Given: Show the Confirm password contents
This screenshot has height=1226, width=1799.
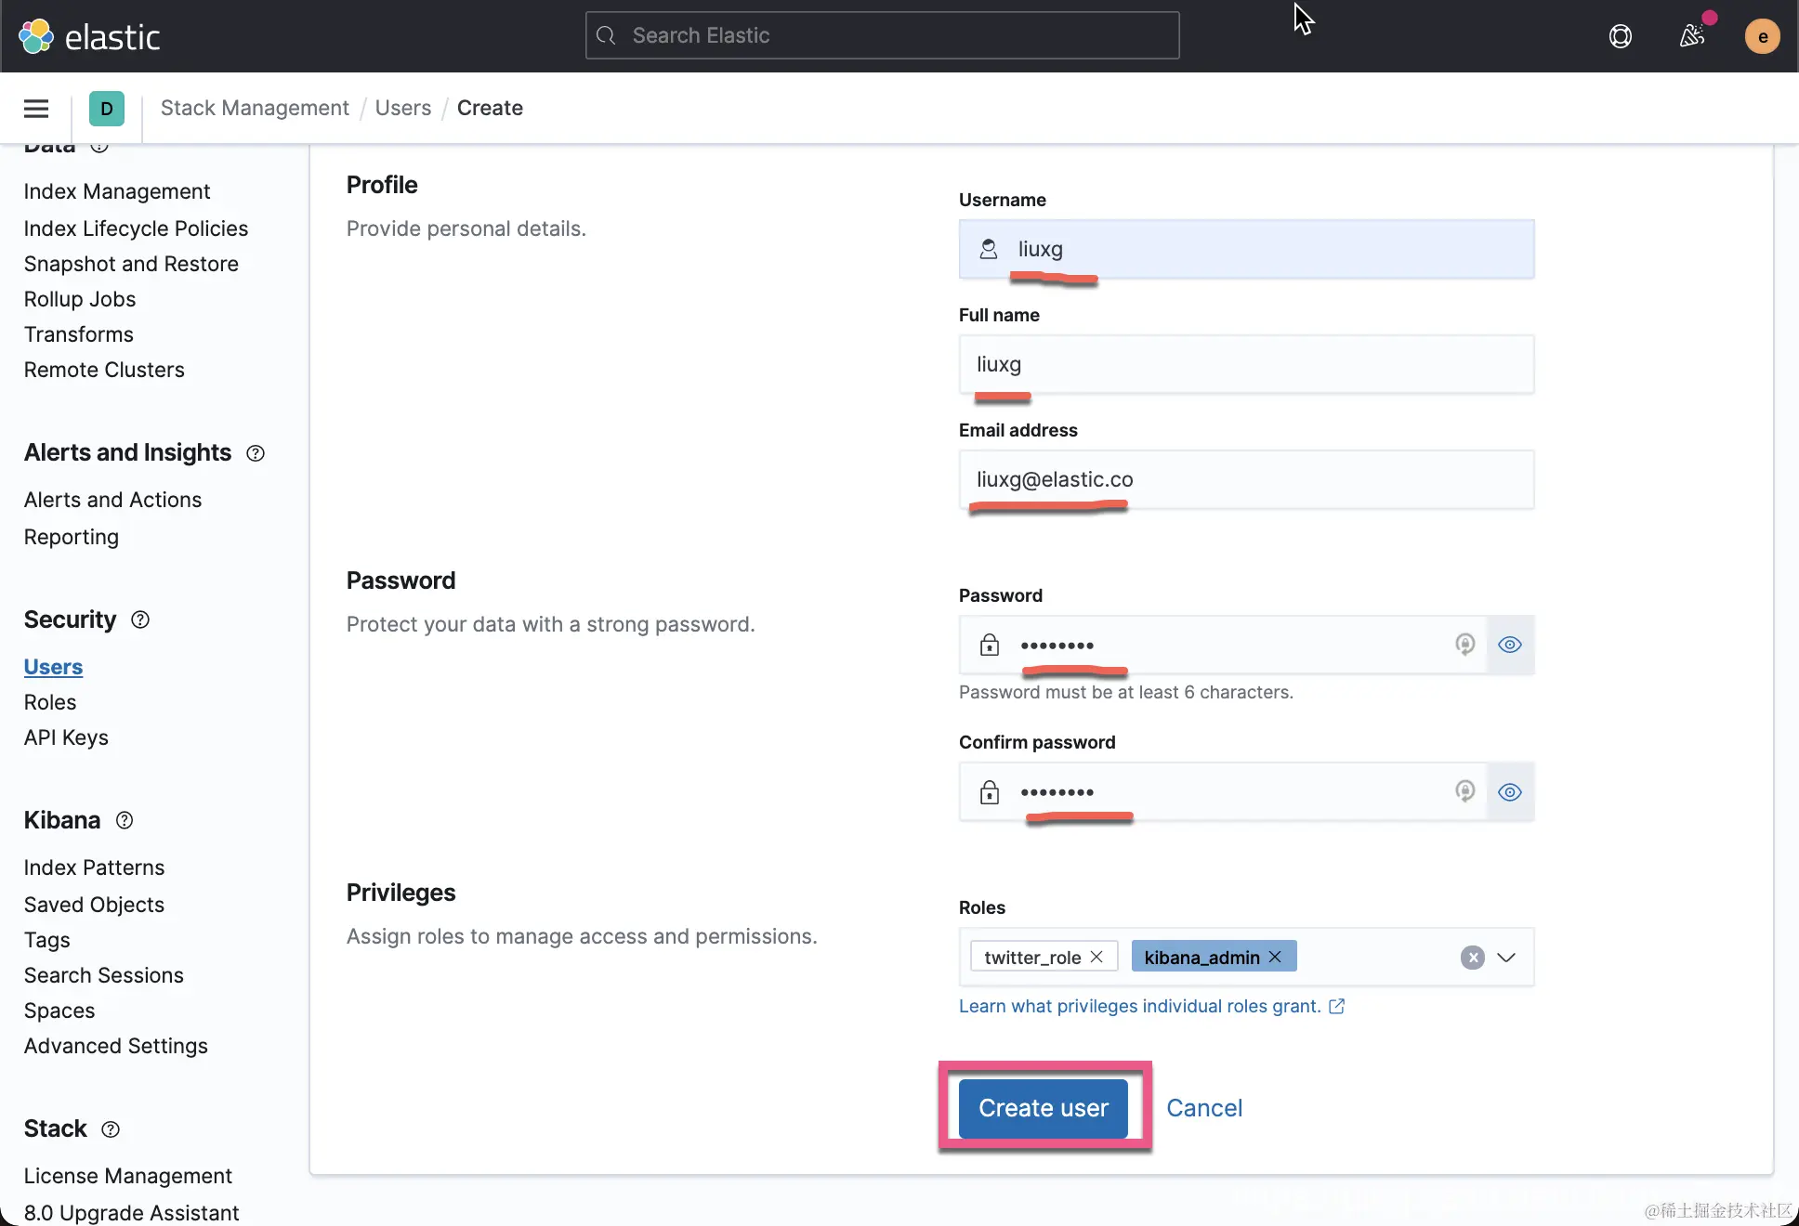Looking at the screenshot, I should click(1510, 792).
